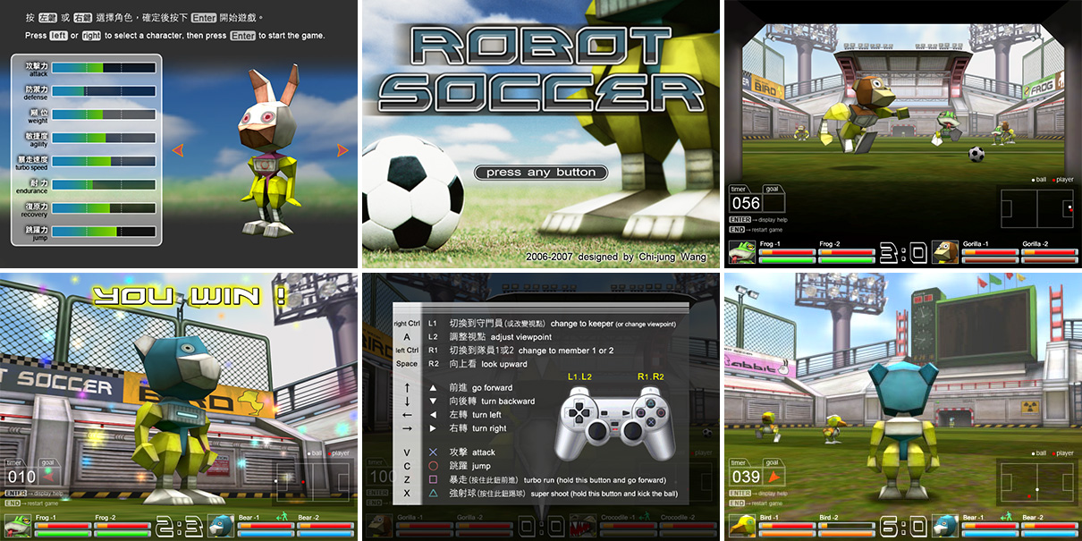The width and height of the screenshot is (1082, 541).
Task: Click the 'right Ctrl' key label in help
Action: pos(406,324)
